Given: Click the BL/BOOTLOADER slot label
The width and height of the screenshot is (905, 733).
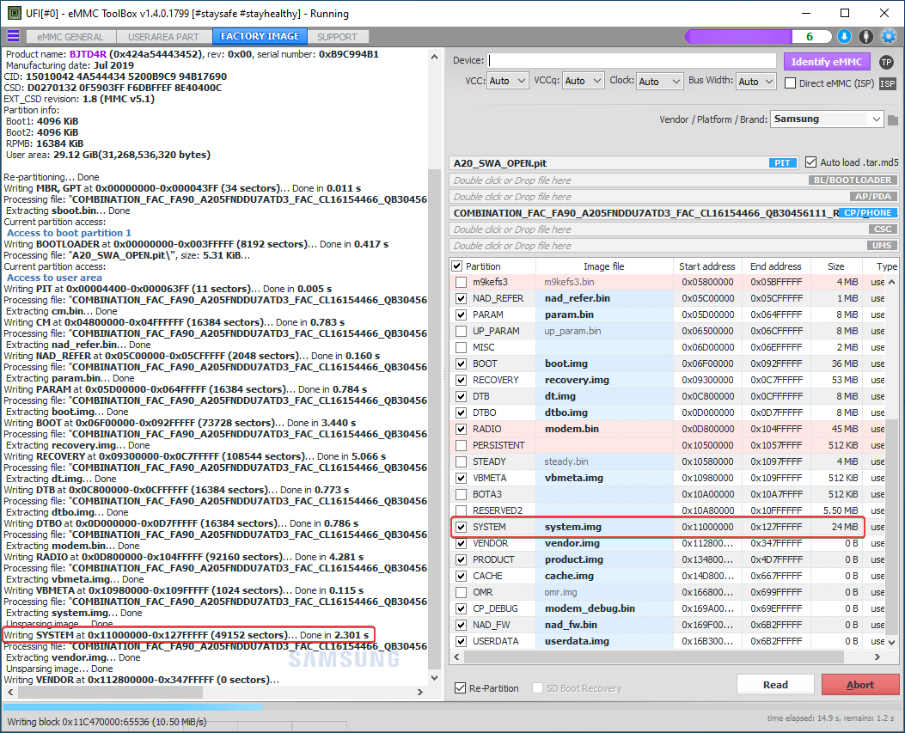Looking at the screenshot, I should pyautogui.click(x=853, y=180).
